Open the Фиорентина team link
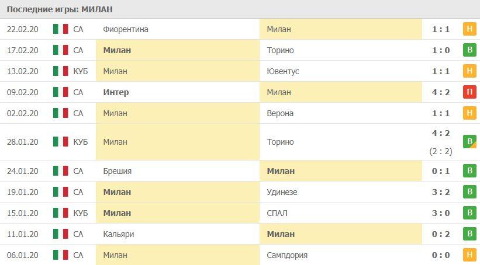Screen dimensions: 480x265 125,29
